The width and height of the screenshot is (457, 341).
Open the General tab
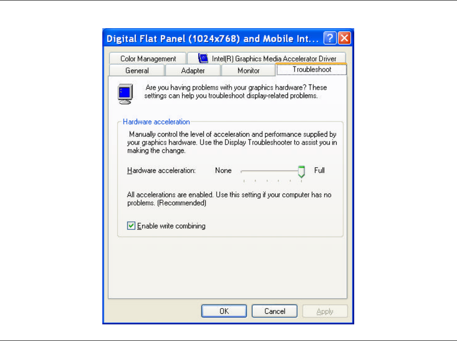[x=137, y=70]
